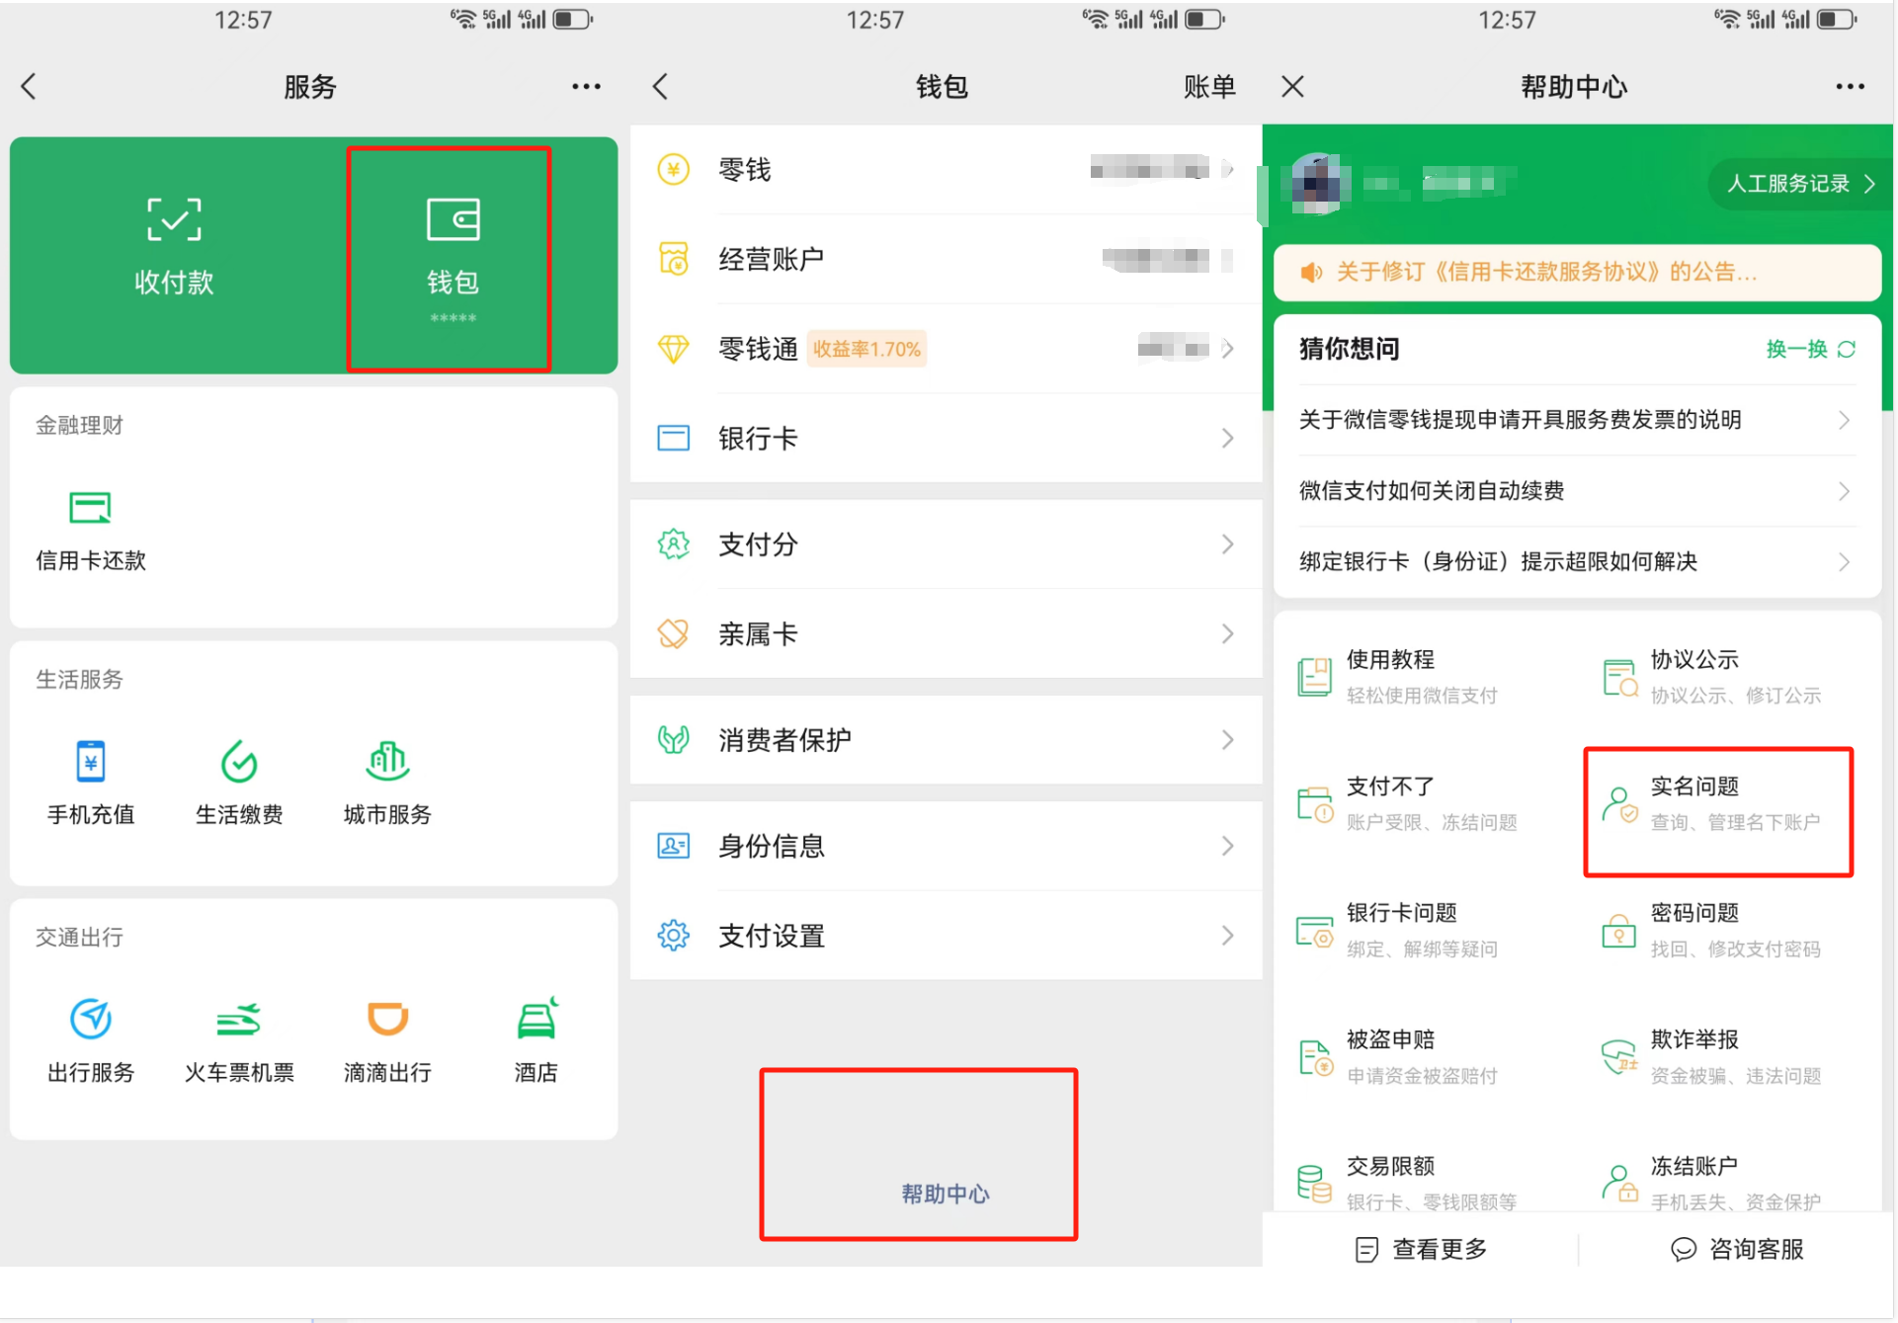Expand chevron beside 绑定银行卡（身份证）提示超限
Image resolution: width=1898 pixels, height=1323 pixels.
[1844, 562]
